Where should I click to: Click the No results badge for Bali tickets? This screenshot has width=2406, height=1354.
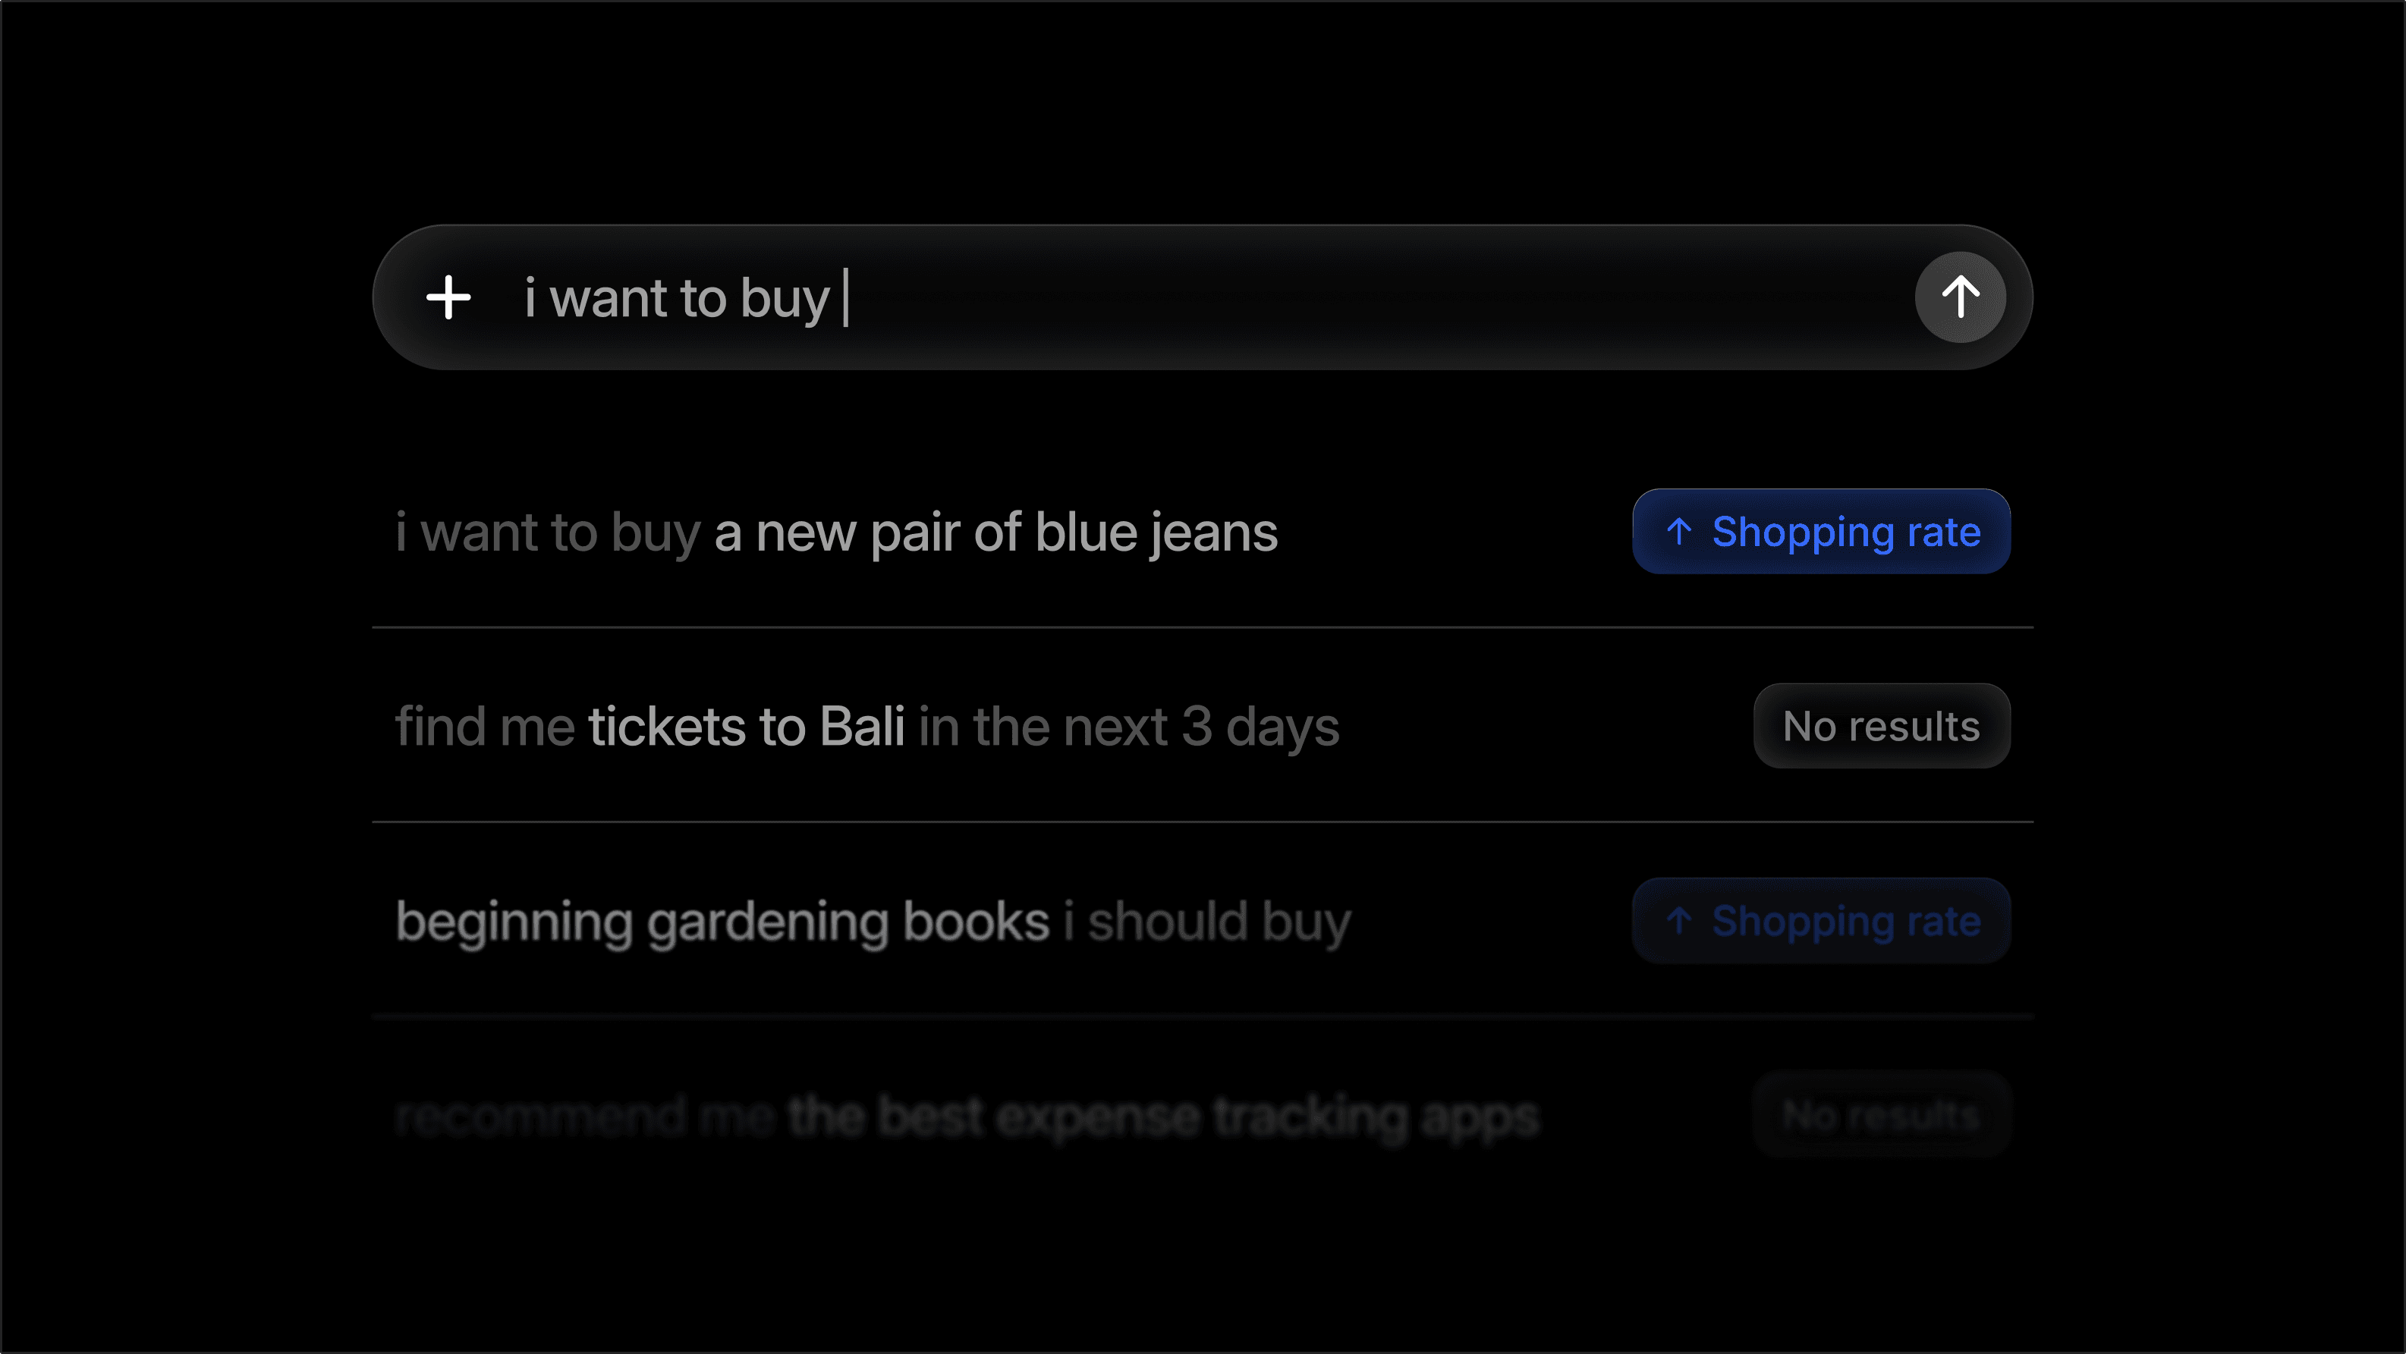(x=1880, y=726)
